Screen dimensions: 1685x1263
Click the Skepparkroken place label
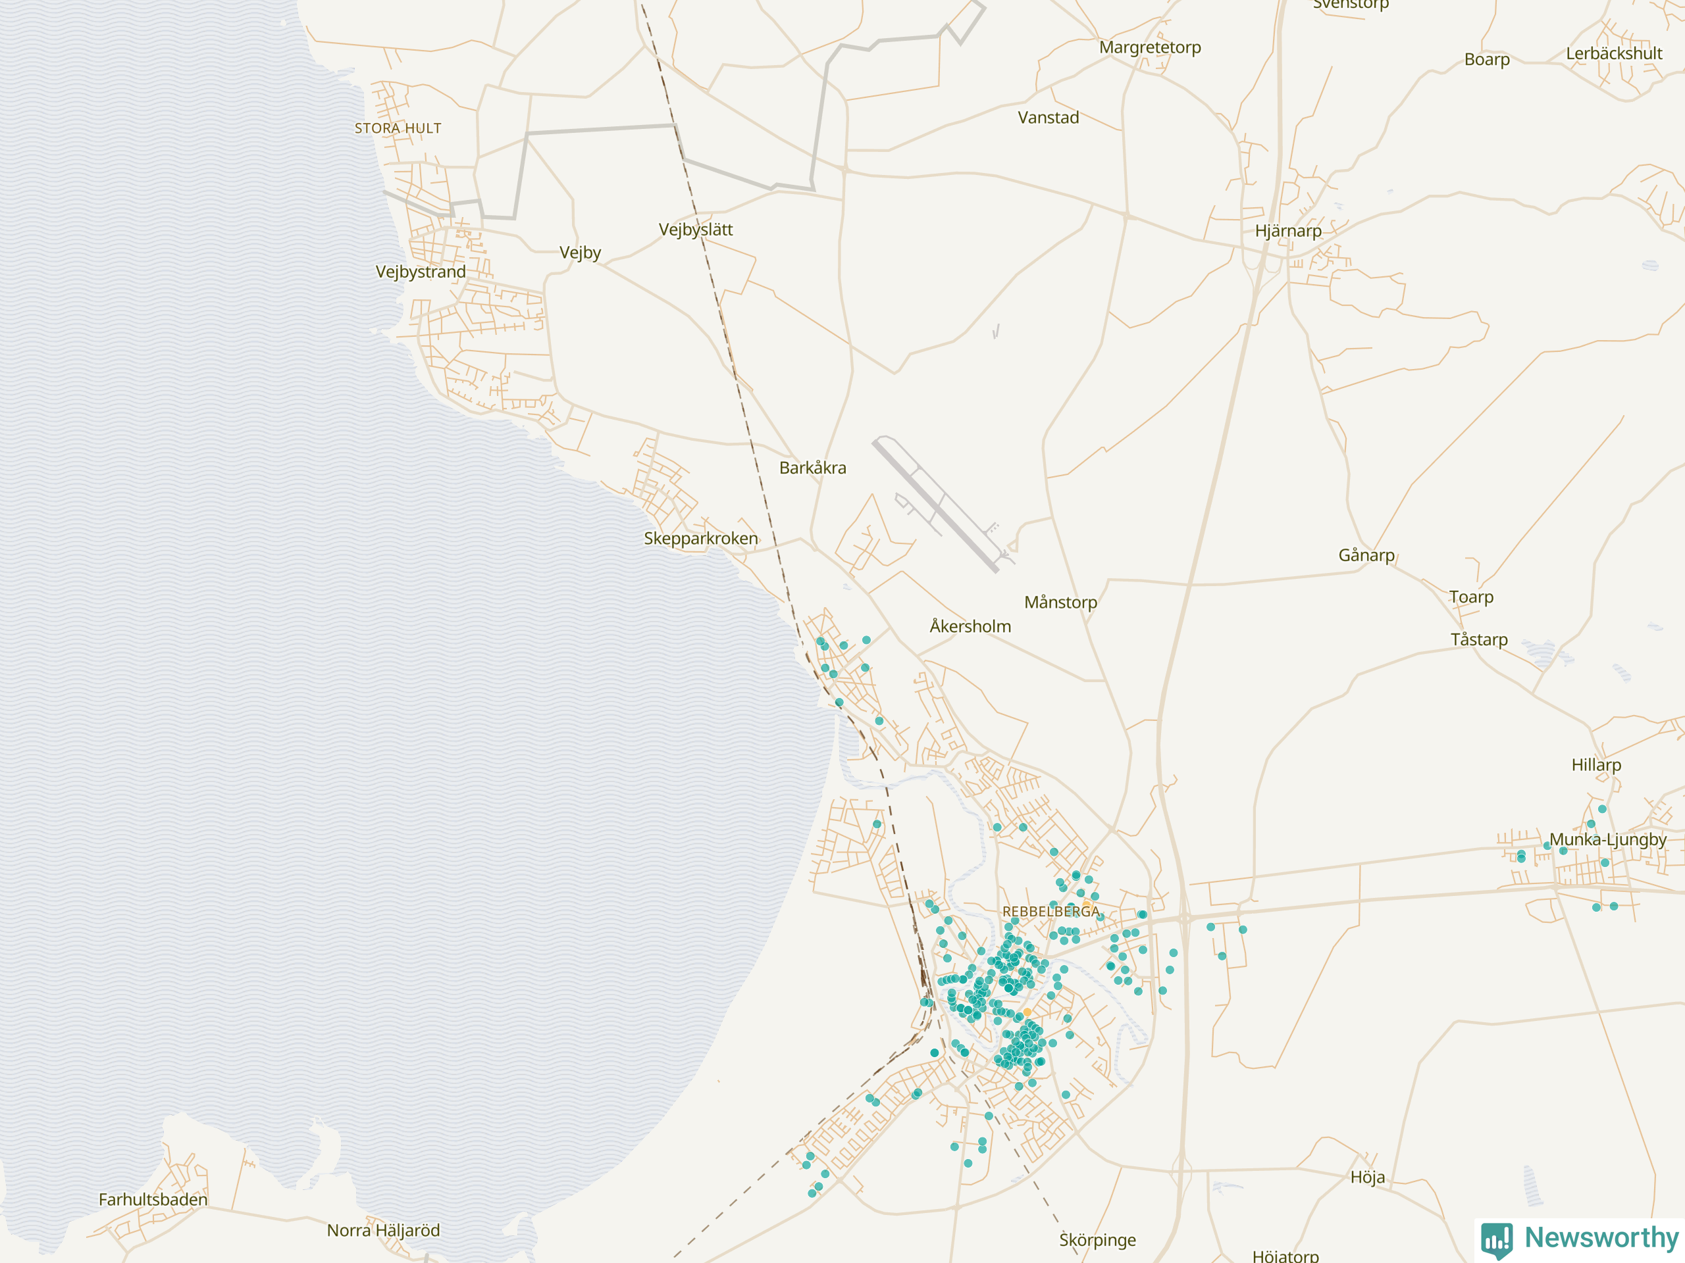pos(701,538)
